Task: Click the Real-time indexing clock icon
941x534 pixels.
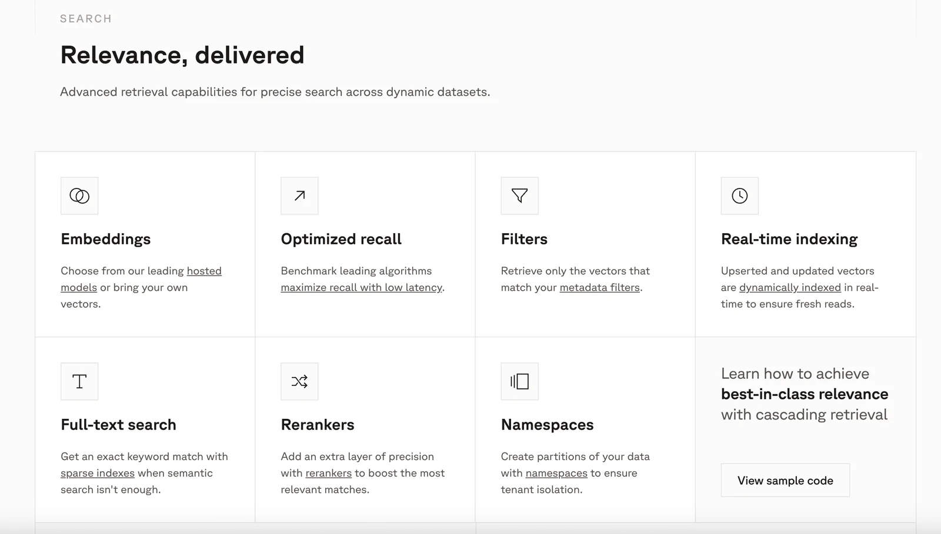Action: coord(739,196)
